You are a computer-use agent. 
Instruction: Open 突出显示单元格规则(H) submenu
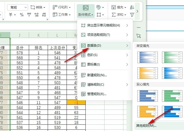[105, 25]
